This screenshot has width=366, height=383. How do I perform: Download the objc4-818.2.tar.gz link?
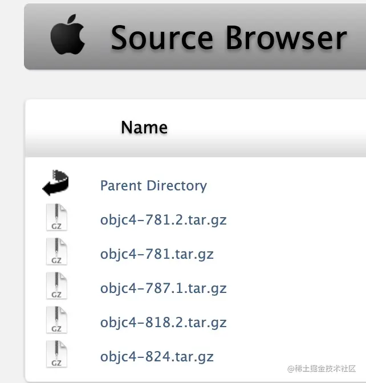(163, 323)
